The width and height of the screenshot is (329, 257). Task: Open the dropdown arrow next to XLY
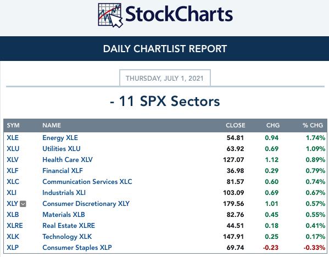[23, 204]
